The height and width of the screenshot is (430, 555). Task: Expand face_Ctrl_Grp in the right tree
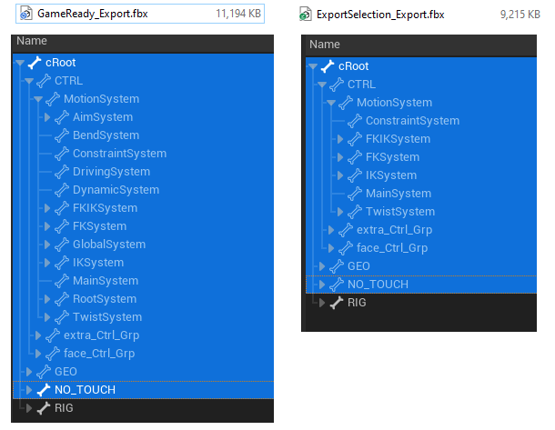pos(331,248)
